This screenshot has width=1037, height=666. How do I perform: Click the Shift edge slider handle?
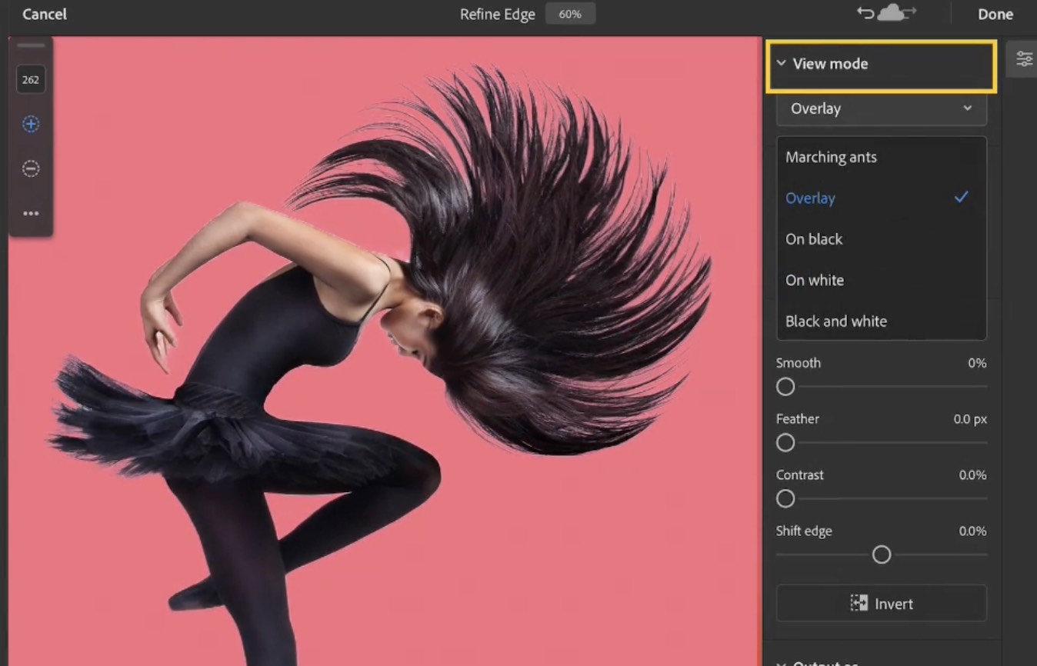[882, 554]
